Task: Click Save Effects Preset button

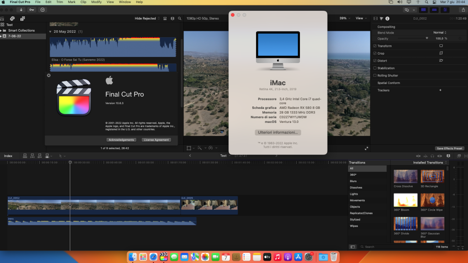Action: 449,149
